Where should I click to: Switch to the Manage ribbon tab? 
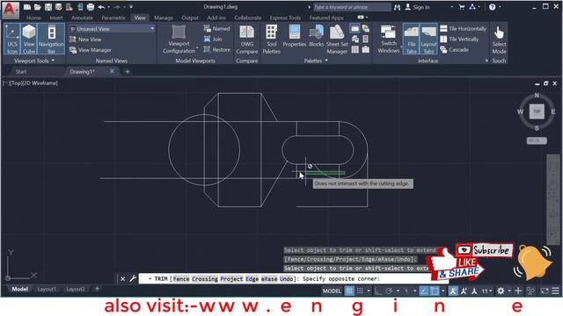point(164,18)
